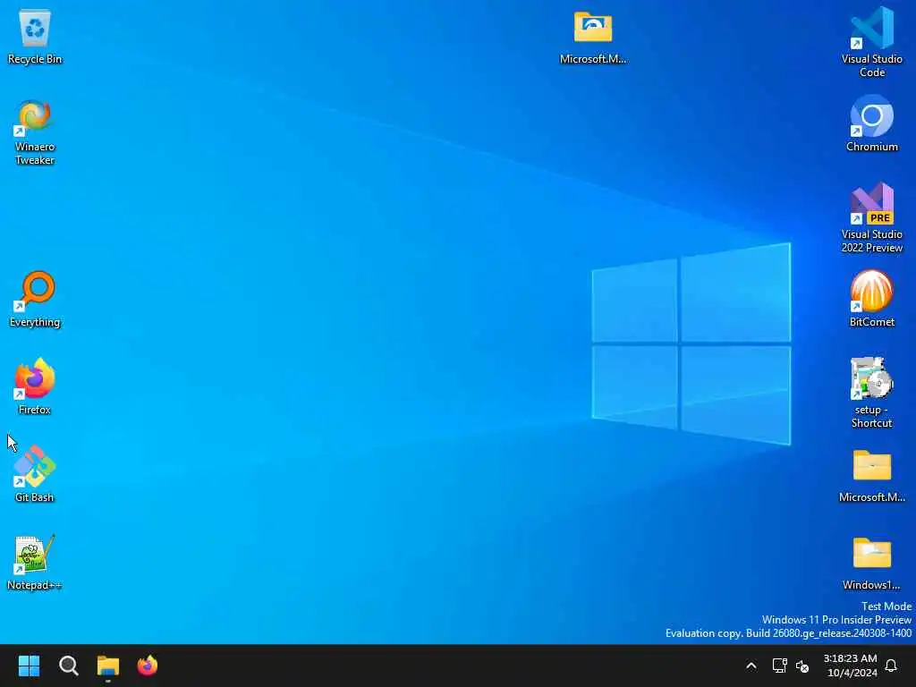Select the Visual Studio 2022 Preview shortcut
The image size is (916, 687).
(871, 218)
